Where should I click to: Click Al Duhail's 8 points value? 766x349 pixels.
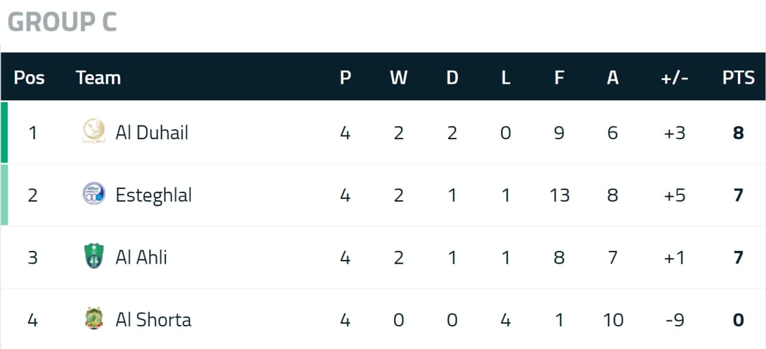(738, 132)
